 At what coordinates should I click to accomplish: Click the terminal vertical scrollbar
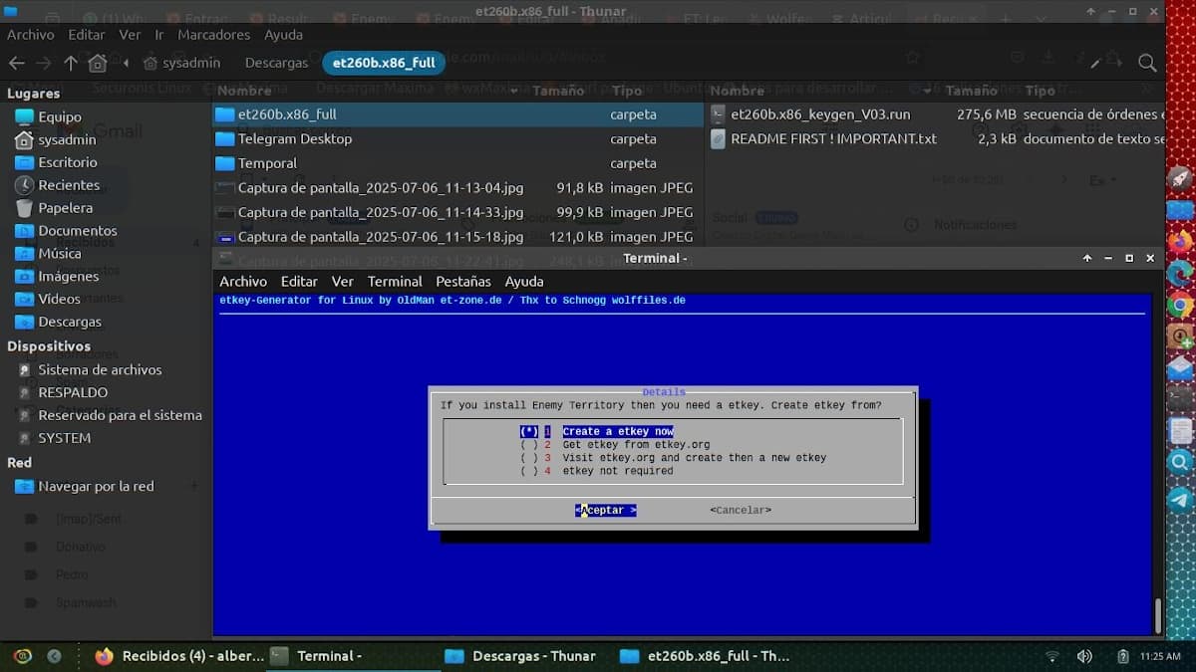click(x=1158, y=615)
